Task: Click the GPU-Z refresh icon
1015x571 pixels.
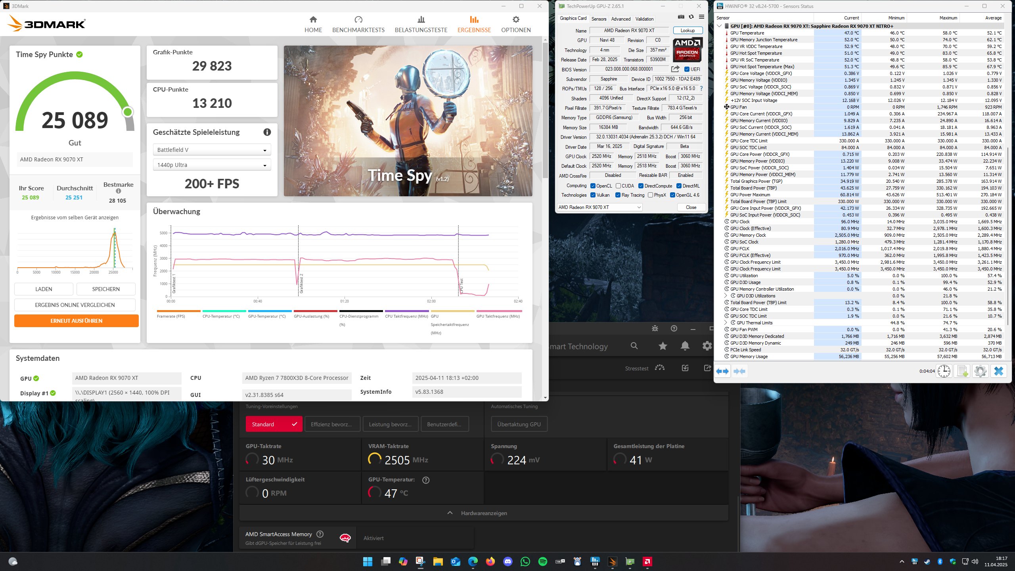Action: pos(691,17)
